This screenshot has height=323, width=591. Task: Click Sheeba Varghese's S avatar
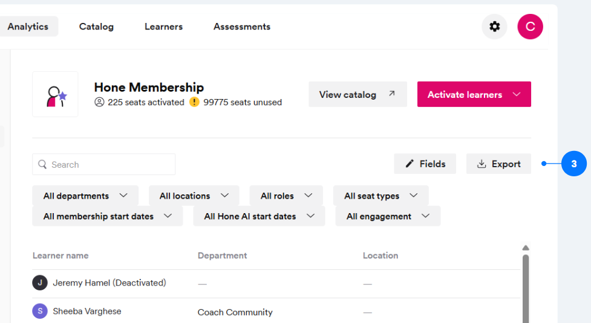[40, 312]
